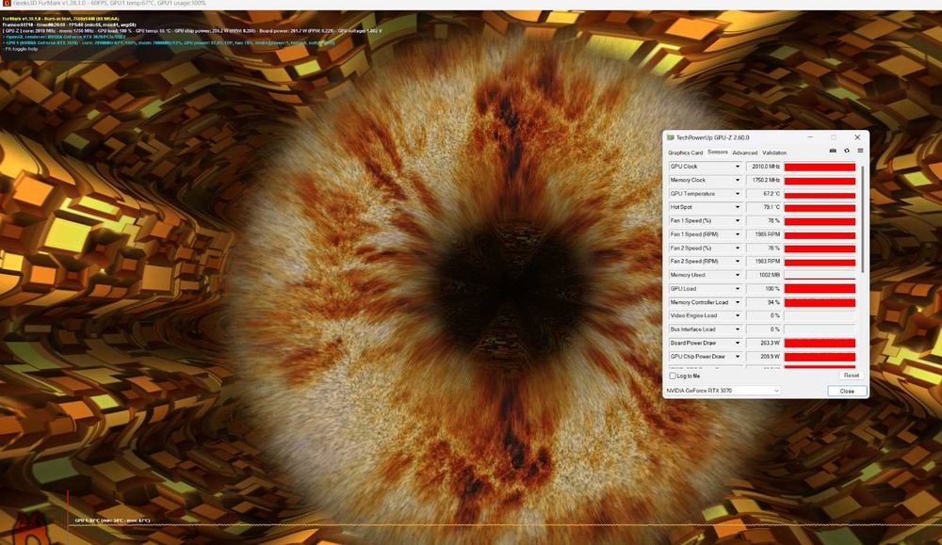Open the GPU Clock sensor dropdown
Viewport: 942px width, 545px height.
tap(738, 167)
